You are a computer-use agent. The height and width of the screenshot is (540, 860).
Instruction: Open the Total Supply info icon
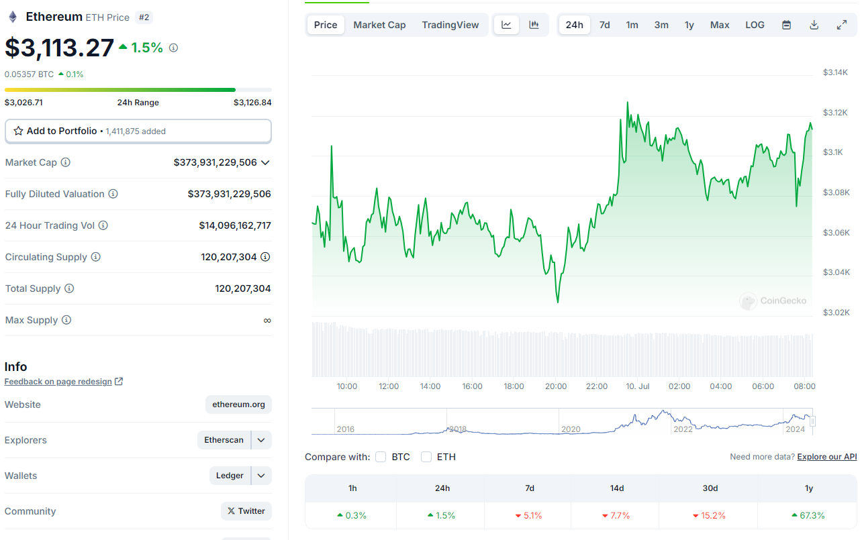(68, 288)
